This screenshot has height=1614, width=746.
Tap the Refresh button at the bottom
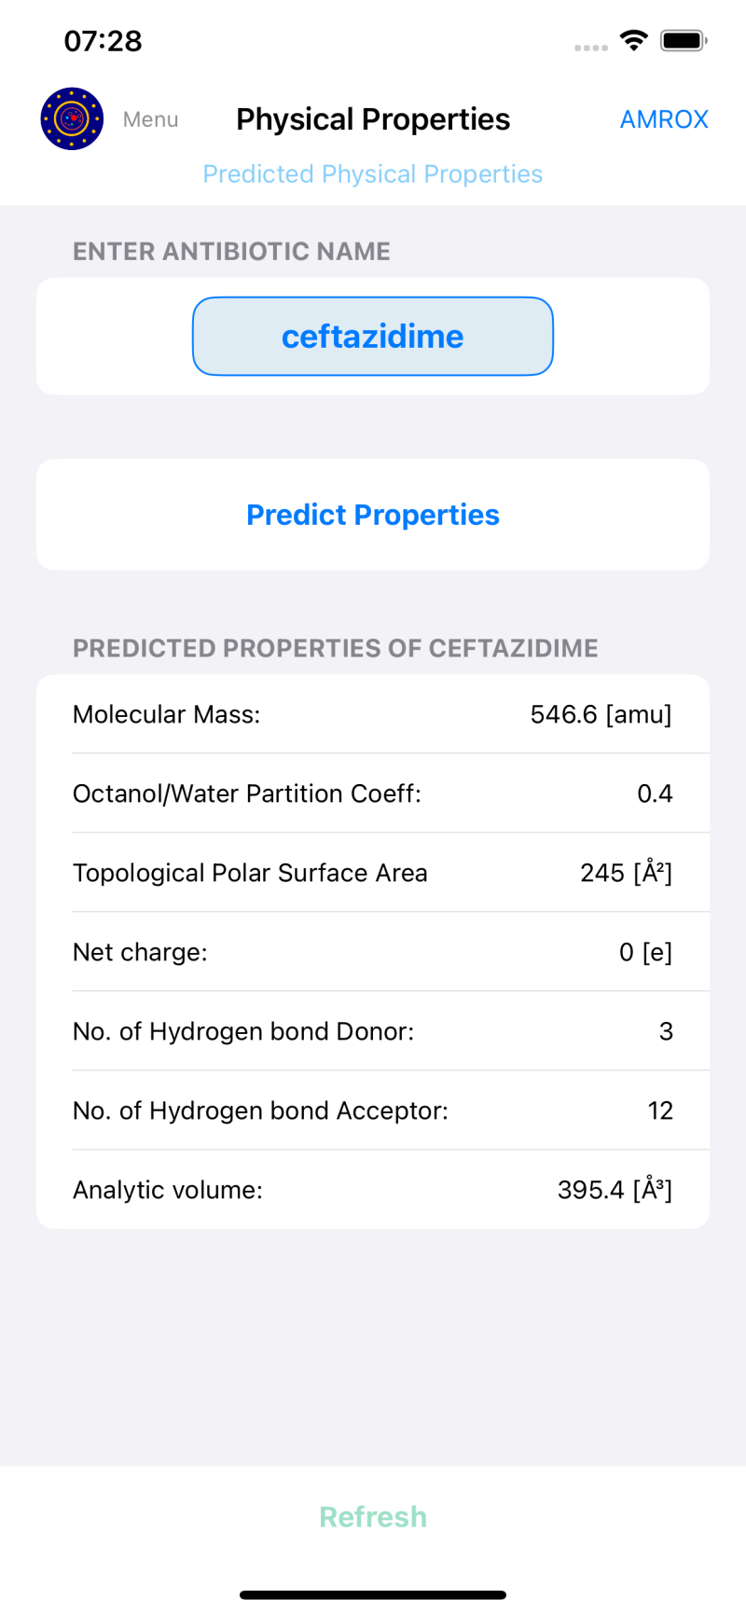pyautogui.click(x=373, y=1517)
